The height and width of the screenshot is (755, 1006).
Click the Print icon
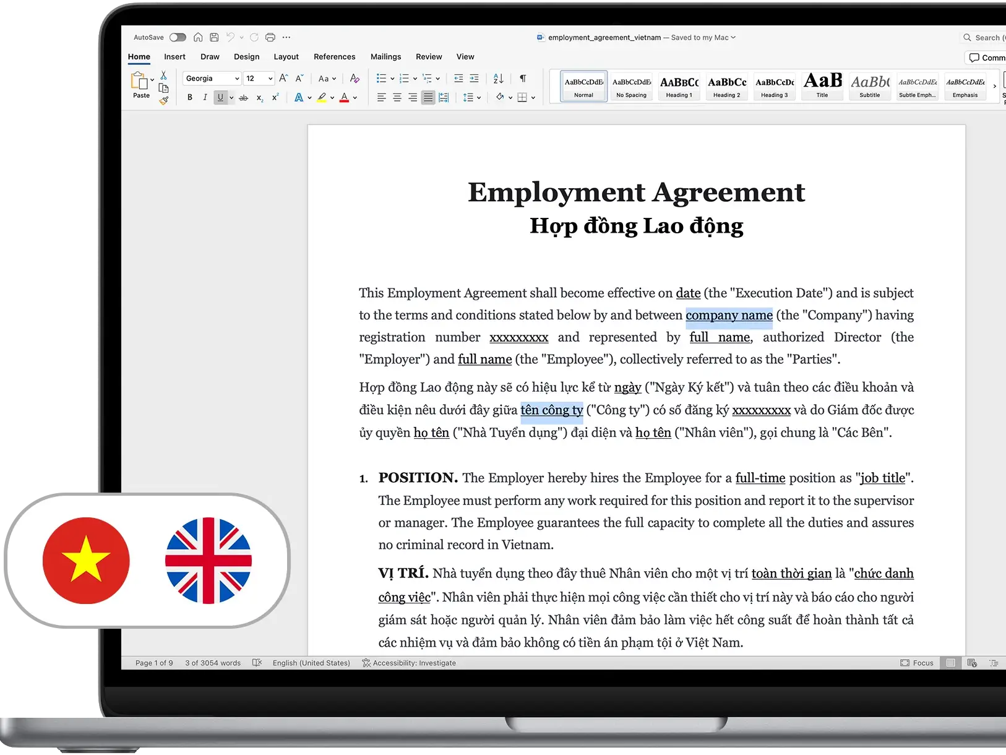tap(270, 37)
